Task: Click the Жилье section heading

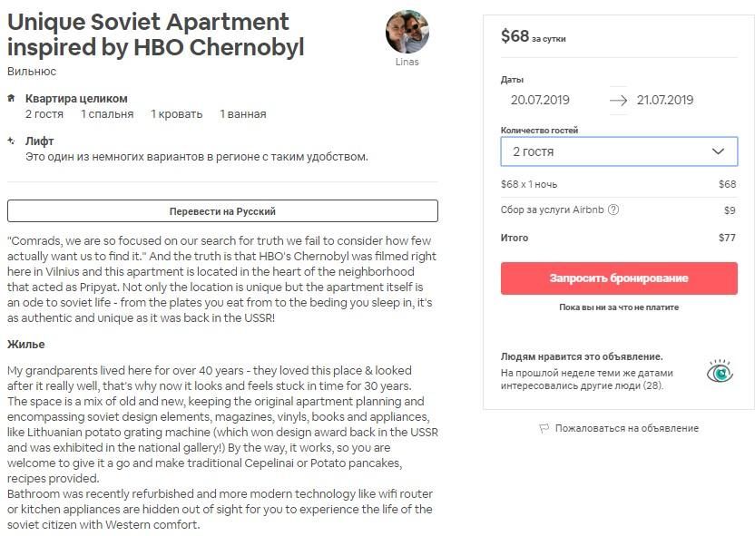Action: coord(26,345)
